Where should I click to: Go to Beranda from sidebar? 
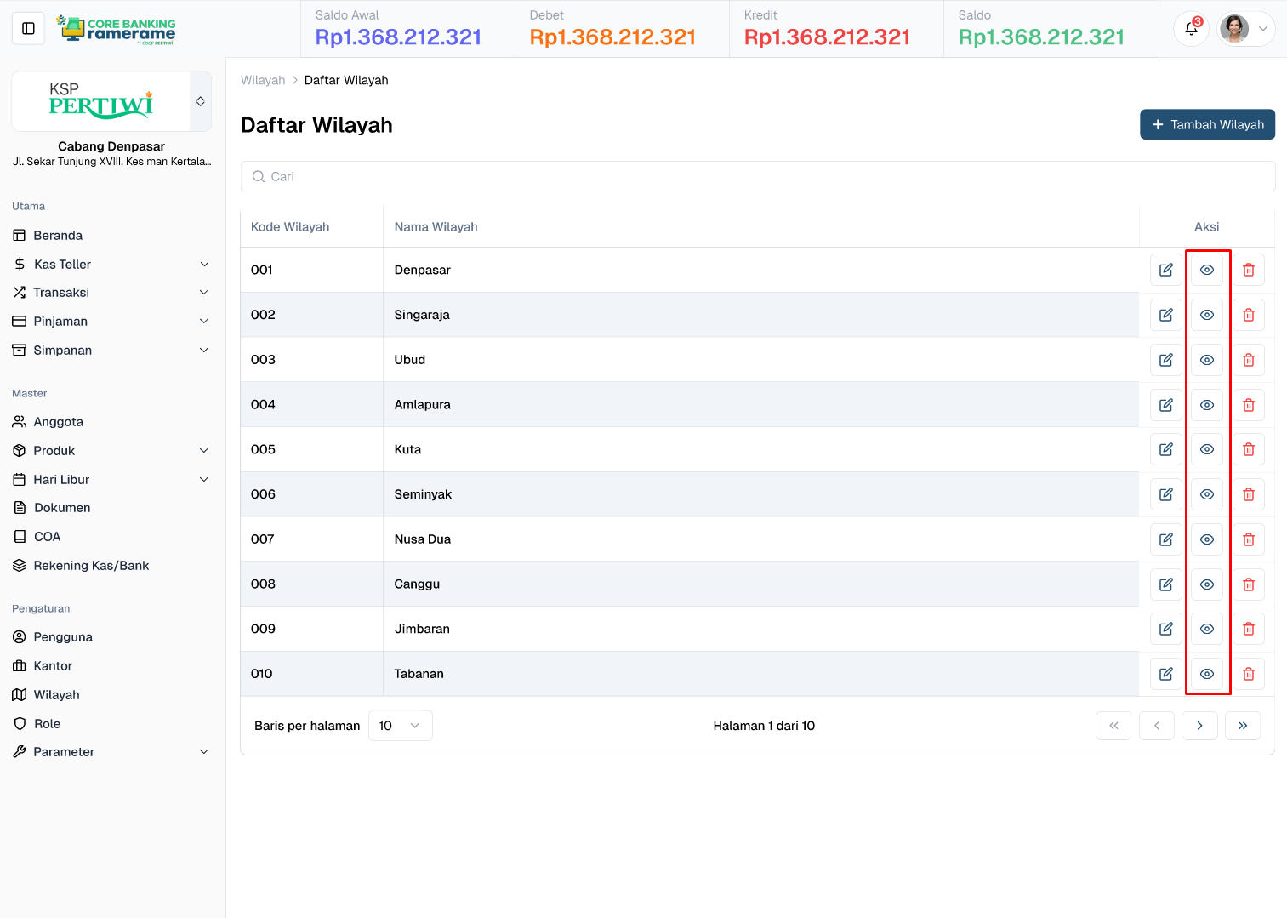[56, 235]
